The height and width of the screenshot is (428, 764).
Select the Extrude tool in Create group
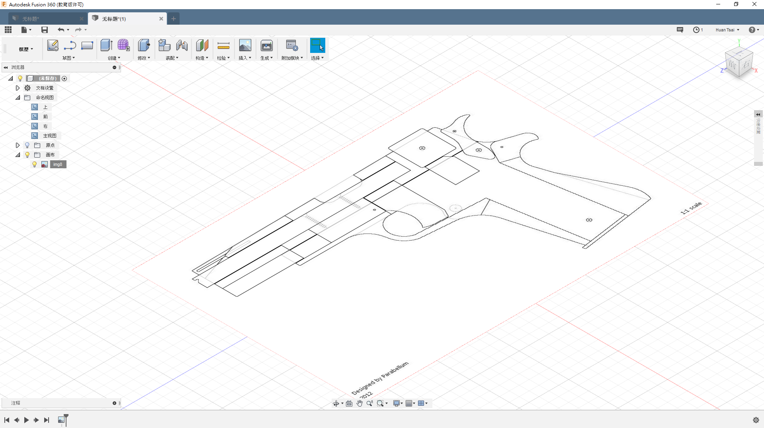point(106,45)
